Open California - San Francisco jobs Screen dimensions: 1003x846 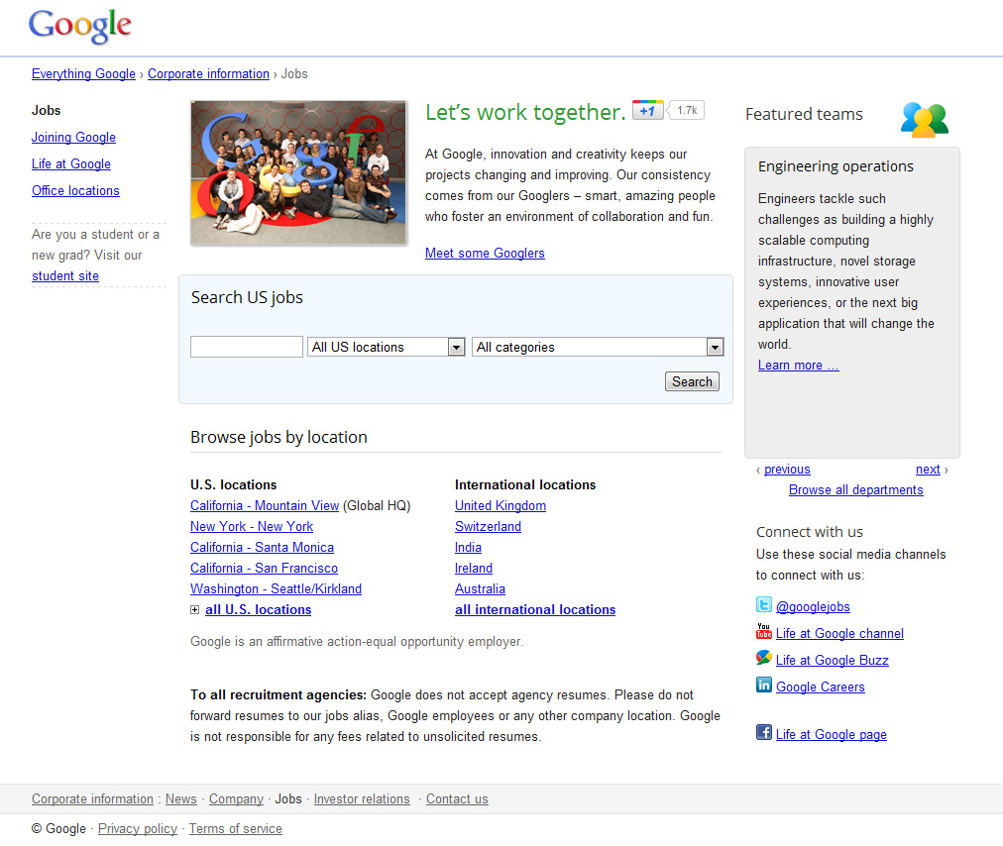264,569
